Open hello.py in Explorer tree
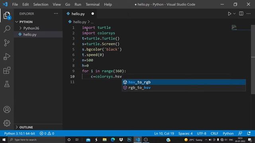 (38, 35)
